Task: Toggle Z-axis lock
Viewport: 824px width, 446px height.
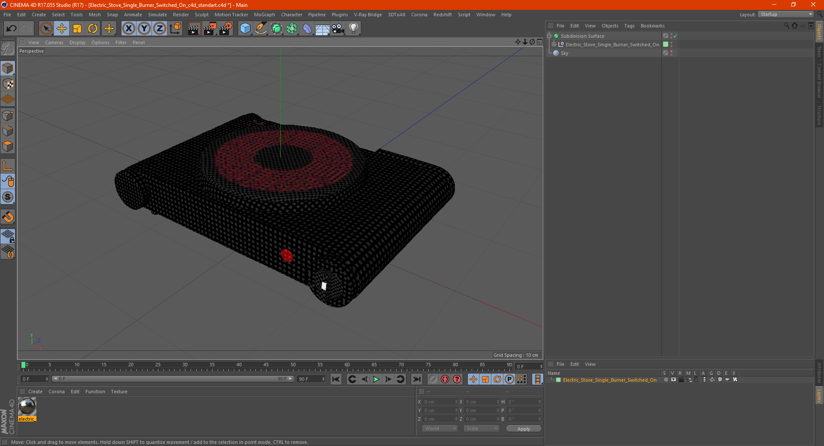Action: pos(160,29)
